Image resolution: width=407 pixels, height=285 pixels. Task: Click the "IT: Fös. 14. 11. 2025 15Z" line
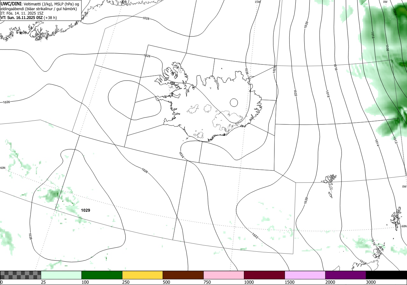tap(21, 13)
